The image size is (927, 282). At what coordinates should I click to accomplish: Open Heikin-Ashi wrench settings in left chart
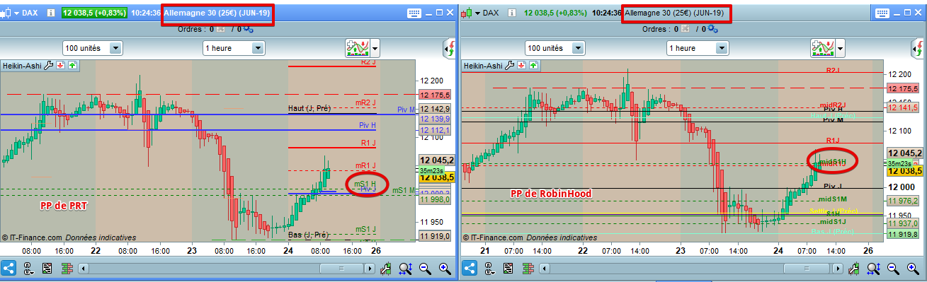click(49, 66)
